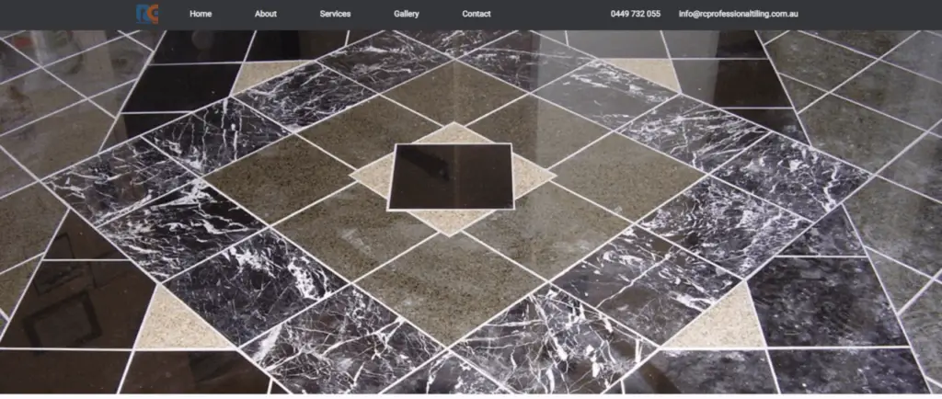Click the central black square tile
The height and width of the screenshot is (399, 942).
450,176
